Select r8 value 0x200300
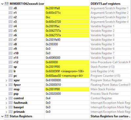Screen dimensions: 131x120 [52, 44]
